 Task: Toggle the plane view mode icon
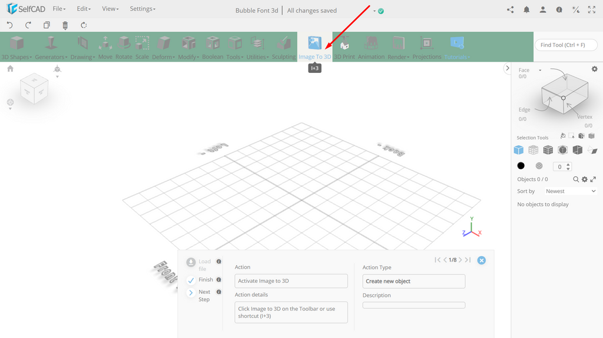pos(592,150)
